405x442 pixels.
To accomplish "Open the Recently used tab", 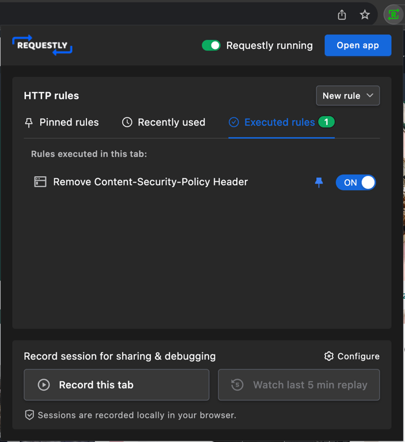I will tap(164, 122).
